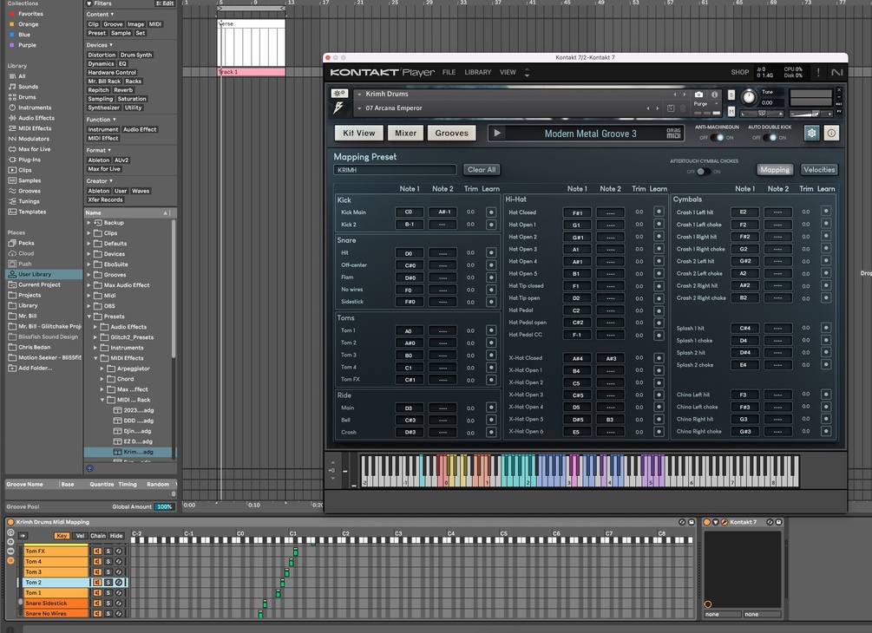Screen dimensions: 872x633
Task: Click the Clear All button
Action: (x=481, y=169)
